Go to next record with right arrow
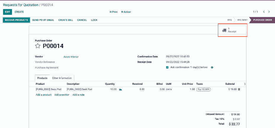 click(x=269, y=12)
